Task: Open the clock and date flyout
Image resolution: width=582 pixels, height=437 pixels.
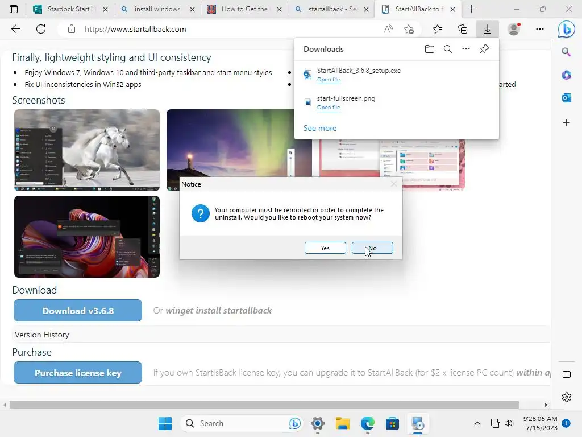Action: [540, 423]
